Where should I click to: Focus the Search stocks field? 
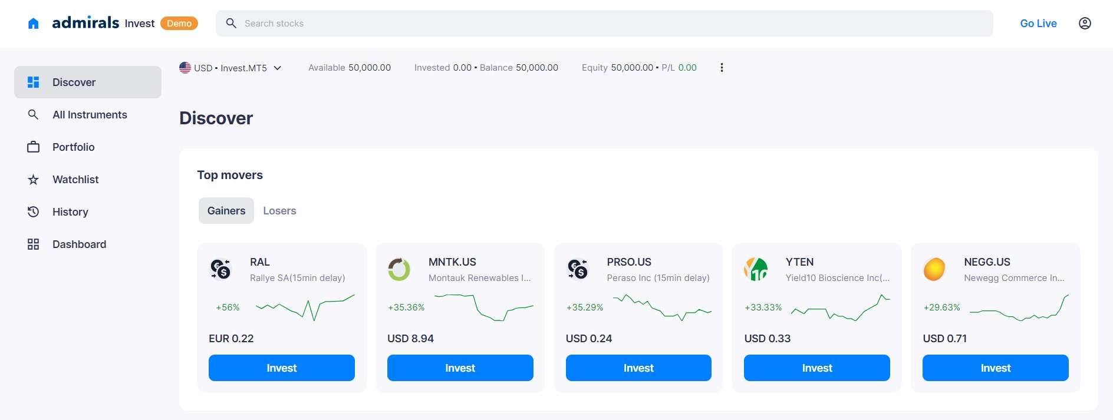point(604,23)
